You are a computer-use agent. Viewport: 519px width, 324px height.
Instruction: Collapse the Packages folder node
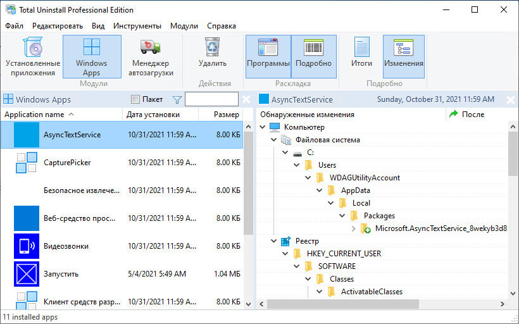pyautogui.click(x=342, y=216)
